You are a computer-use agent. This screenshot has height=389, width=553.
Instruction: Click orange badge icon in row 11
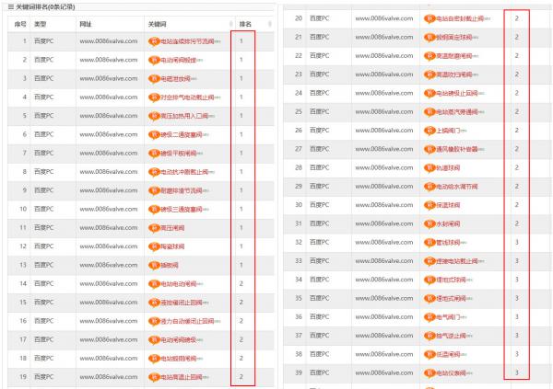(154, 228)
